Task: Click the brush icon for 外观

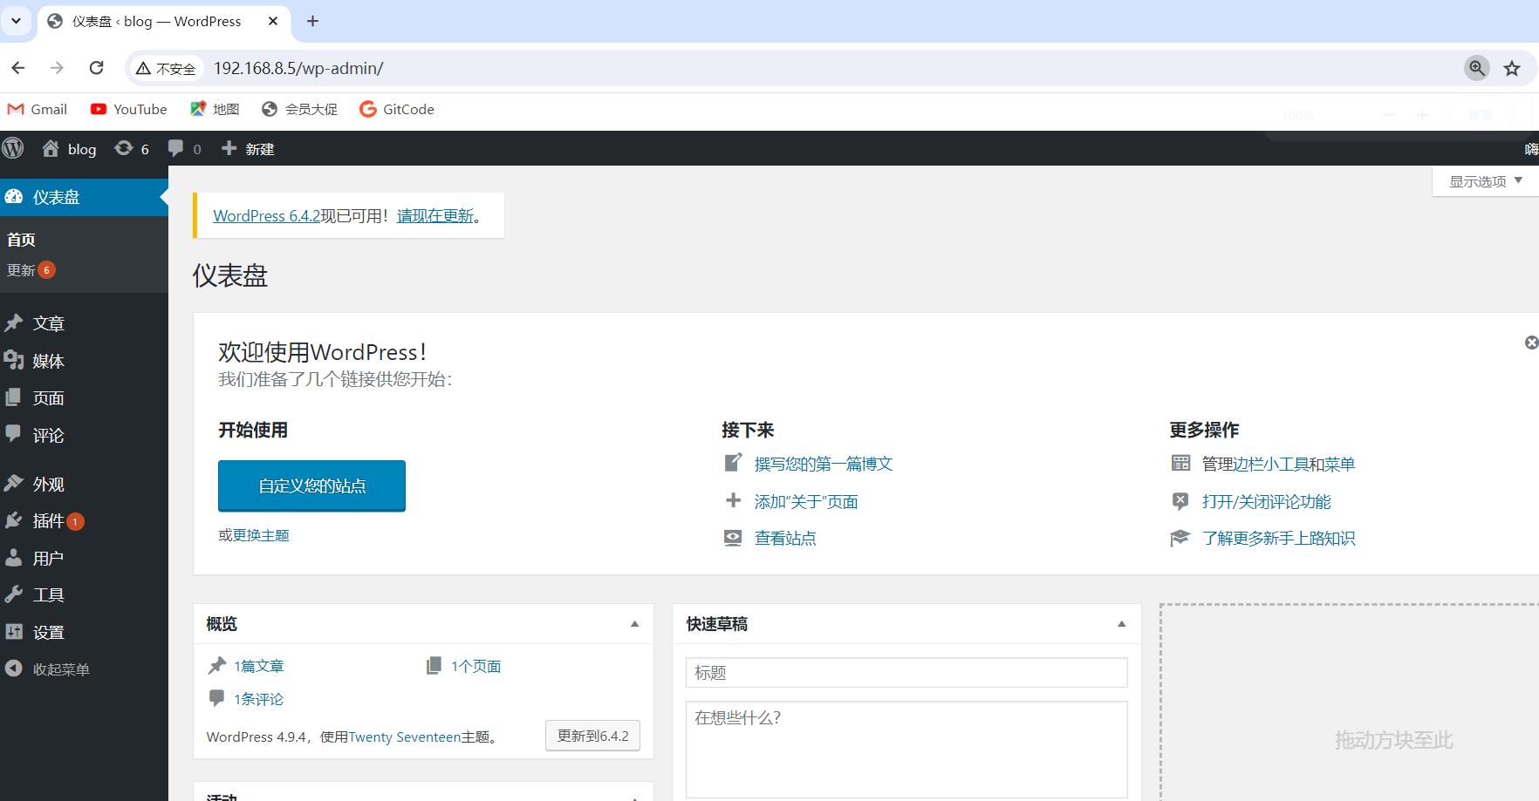Action: click(14, 483)
